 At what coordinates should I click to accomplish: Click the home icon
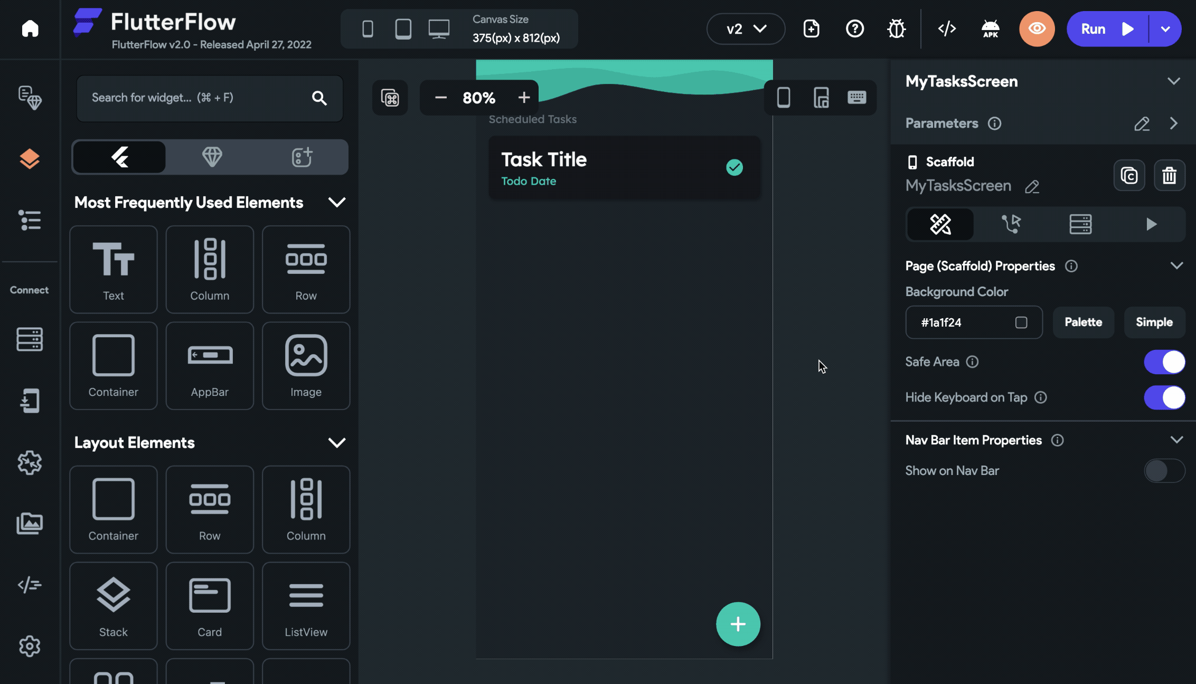[x=30, y=28]
